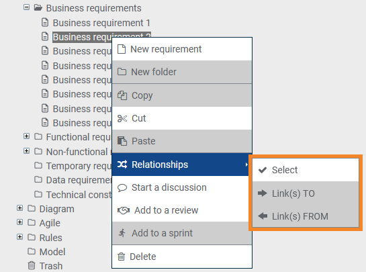Screen dimensions: 366x272
Task: Expand the Rules folder
Action: tap(20, 237)
